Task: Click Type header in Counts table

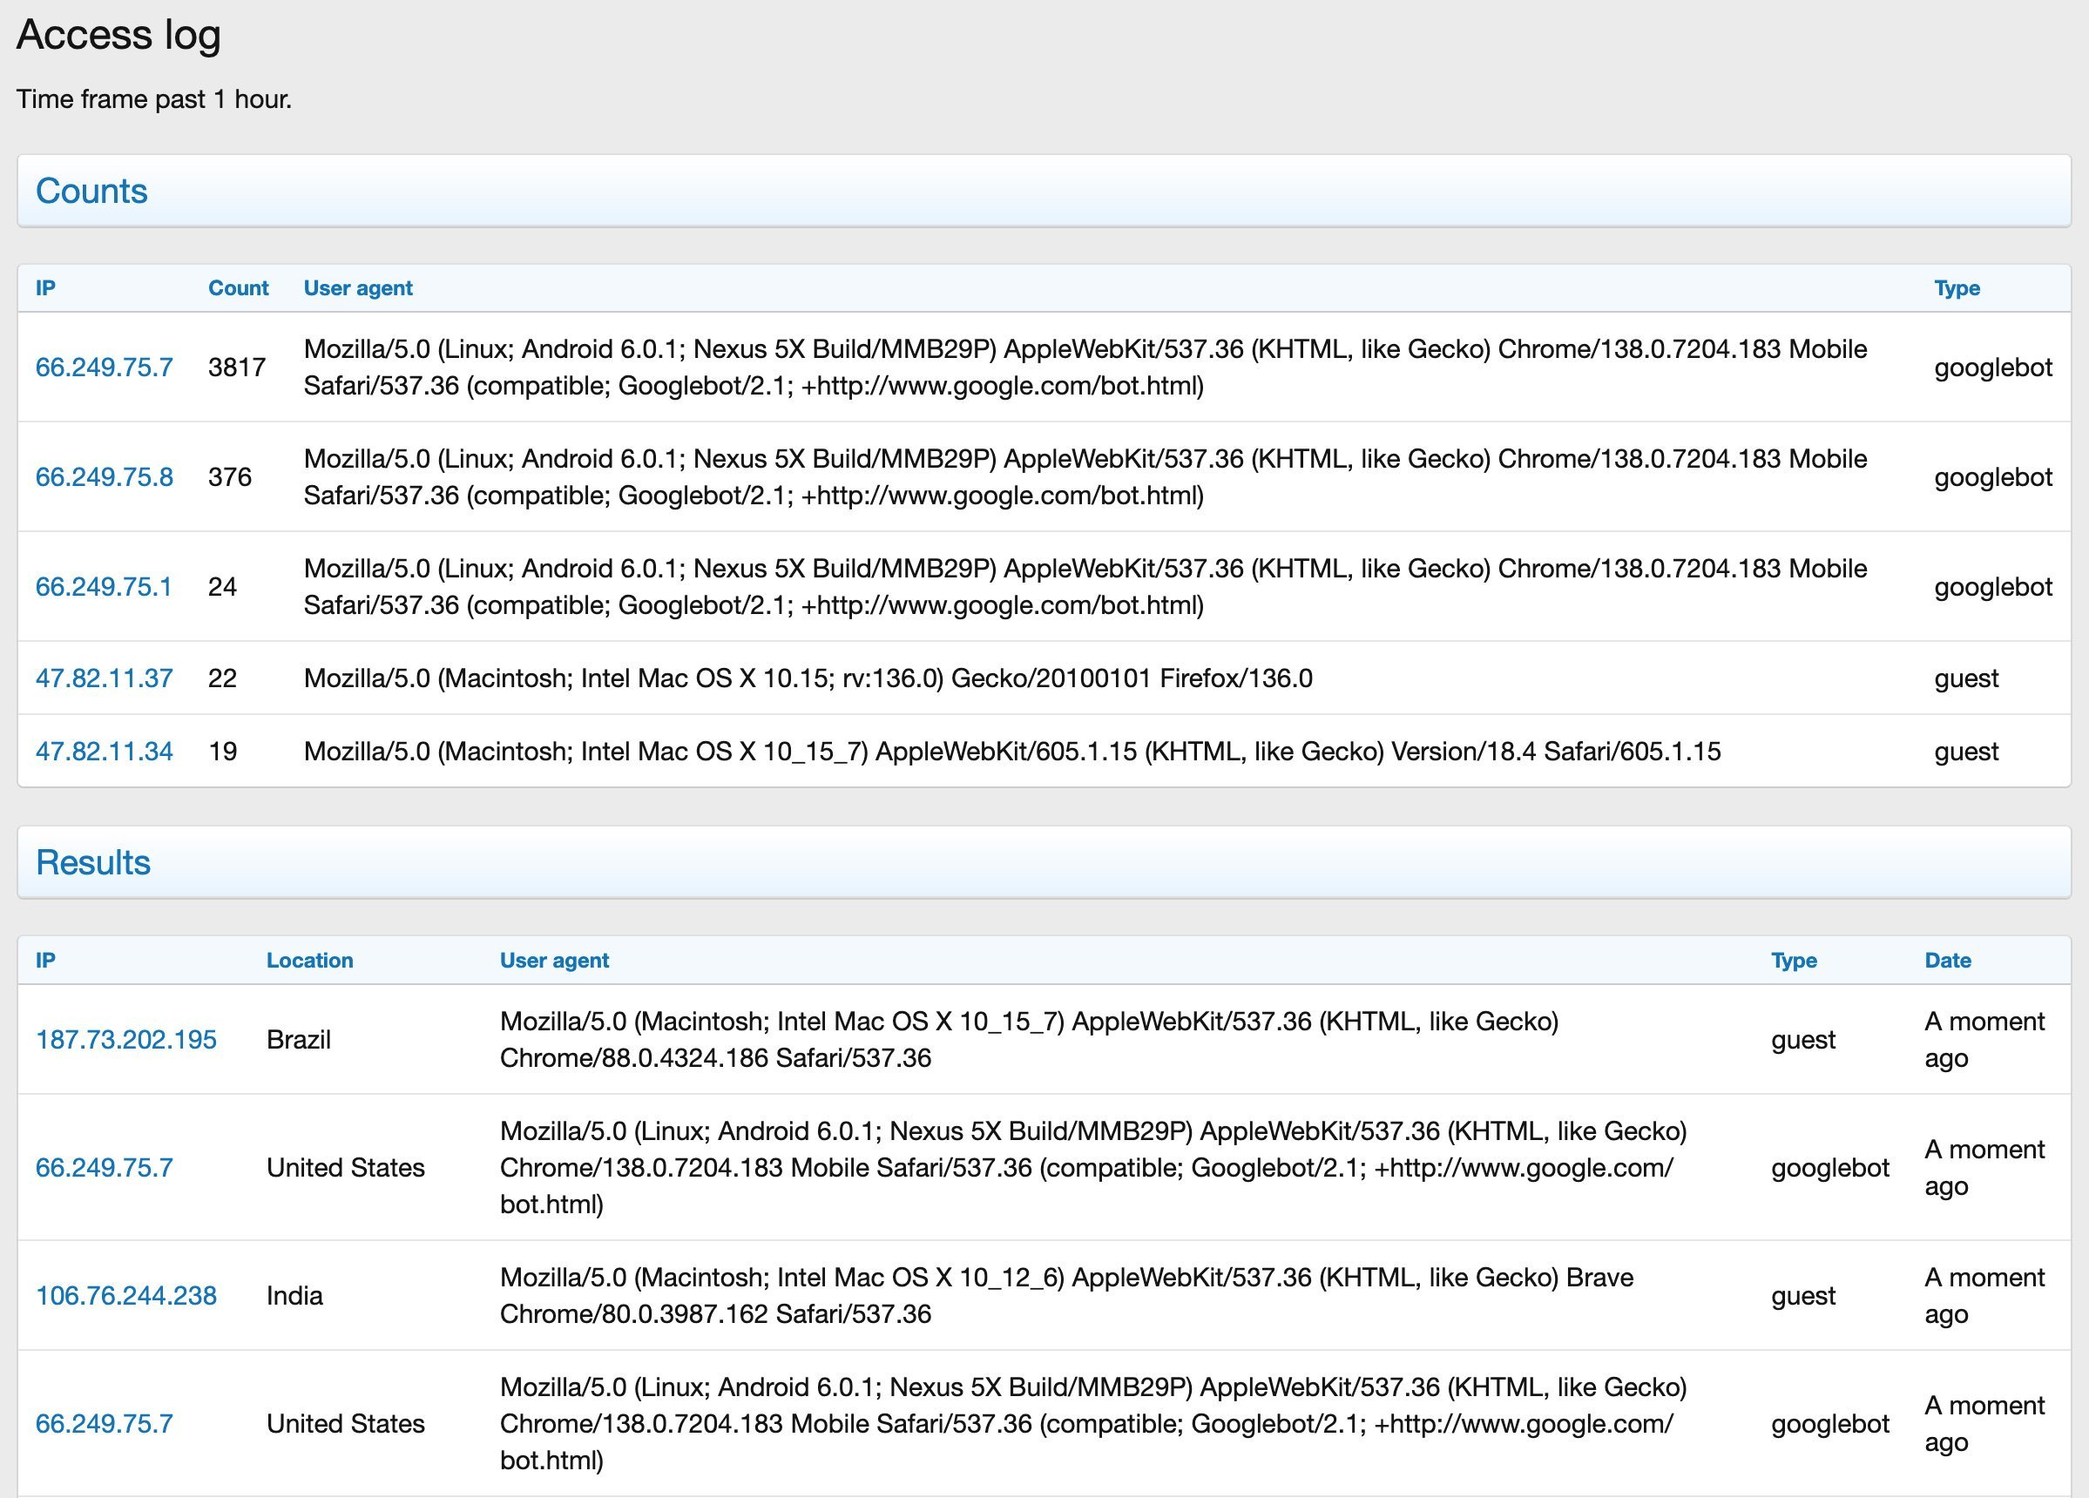Action: point(1957,288)
